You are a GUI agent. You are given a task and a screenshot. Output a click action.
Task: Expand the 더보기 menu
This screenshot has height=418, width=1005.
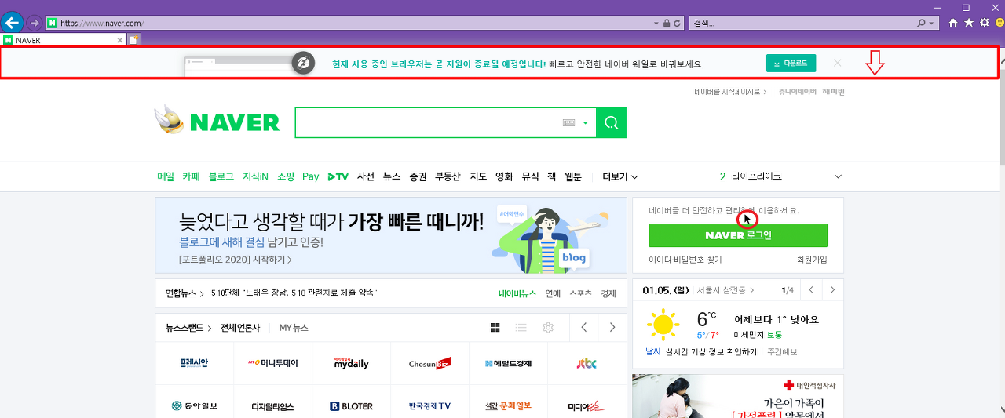click(x=619, y=176)
